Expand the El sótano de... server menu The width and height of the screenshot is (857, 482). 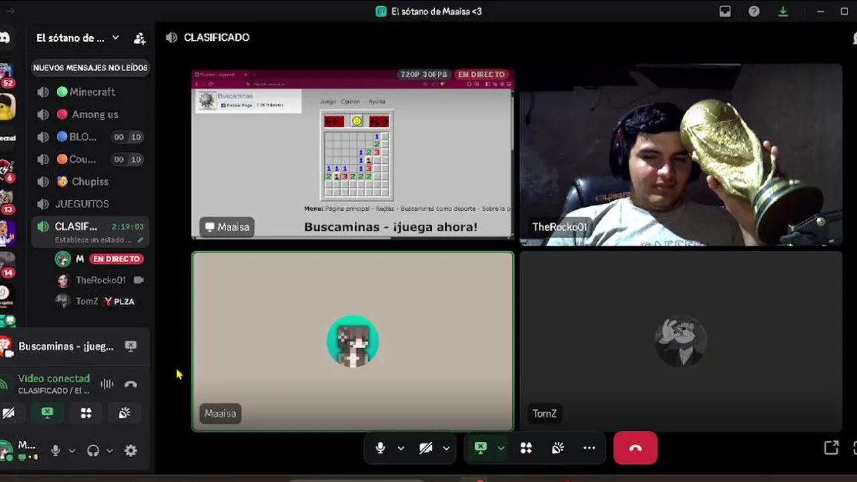77,38
